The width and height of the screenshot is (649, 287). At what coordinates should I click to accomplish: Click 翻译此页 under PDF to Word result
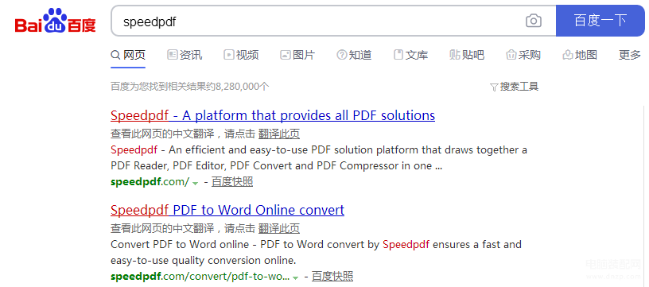click(x=279, y=228)
